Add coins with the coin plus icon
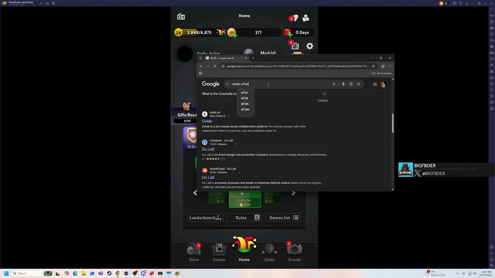The width and height of the screenshot is (495, 278). (x=232, y=33)
